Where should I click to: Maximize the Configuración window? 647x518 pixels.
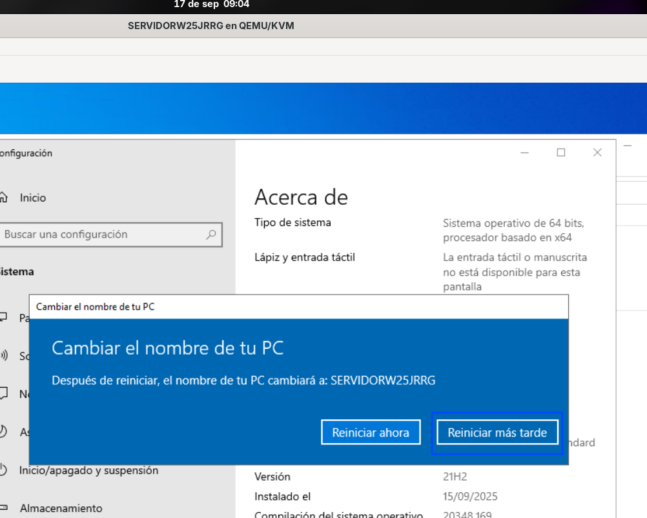[560, 152]
